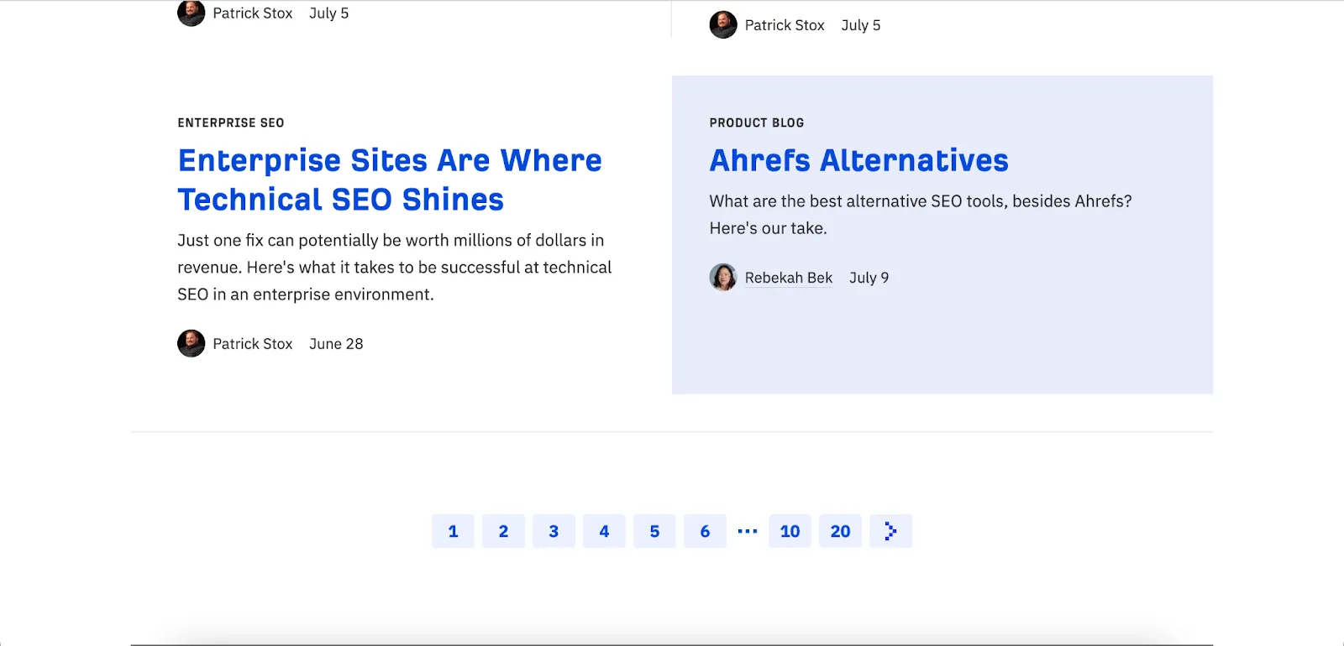Image resolution: width=1344 pixels, height=646 pixels.
Task: Click the PRODUCT BLOG category label
Action: [x=757, y=122]
